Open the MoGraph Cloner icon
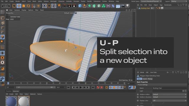 pos(104,6)
